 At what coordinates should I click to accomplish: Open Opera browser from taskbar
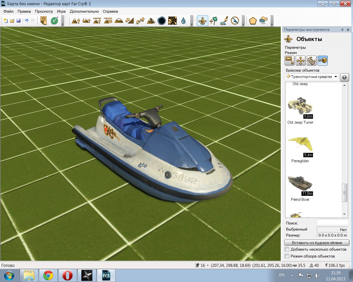67,275
